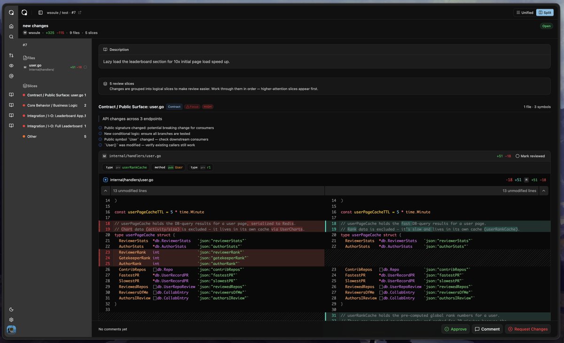Open the second book icon in left rail
This screenshot has width=564, height=343.
point(11,105)
